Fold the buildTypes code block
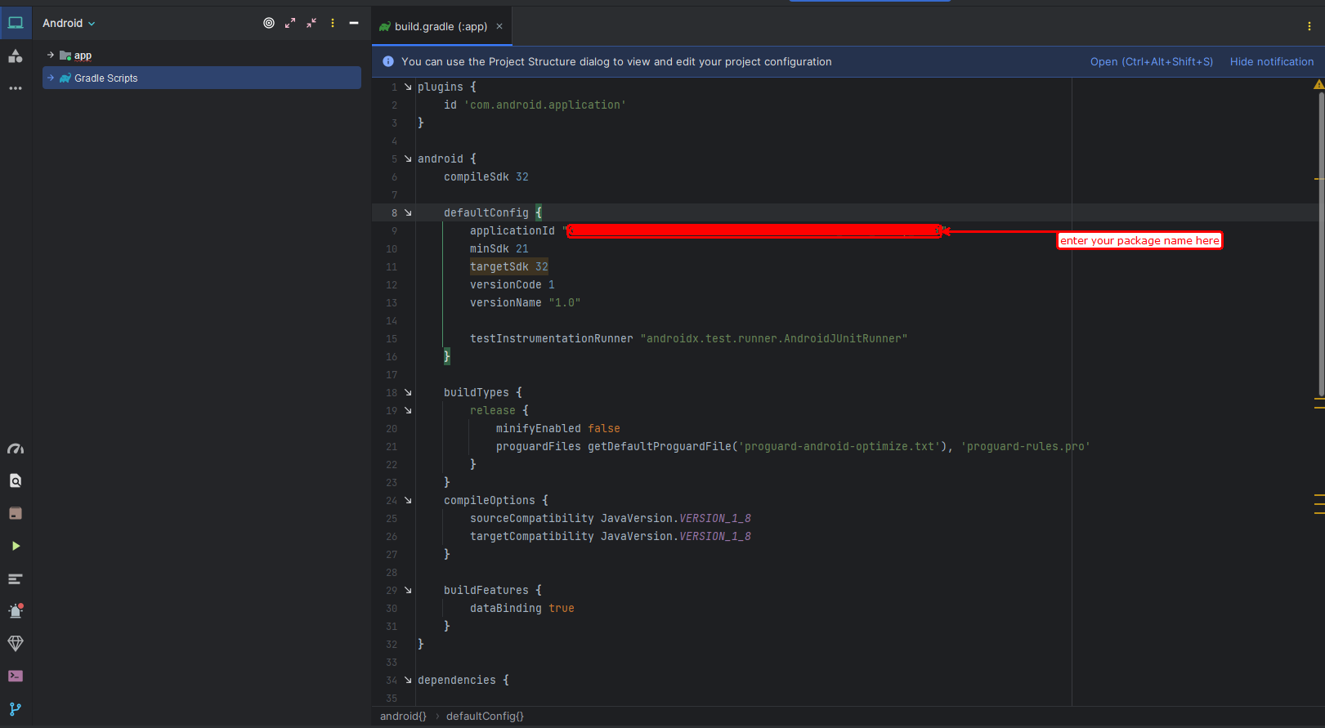This screenshot has width=1325, height=728. click(408, 393)
